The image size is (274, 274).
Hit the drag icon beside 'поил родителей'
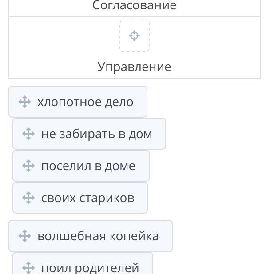tap(28, 267)
